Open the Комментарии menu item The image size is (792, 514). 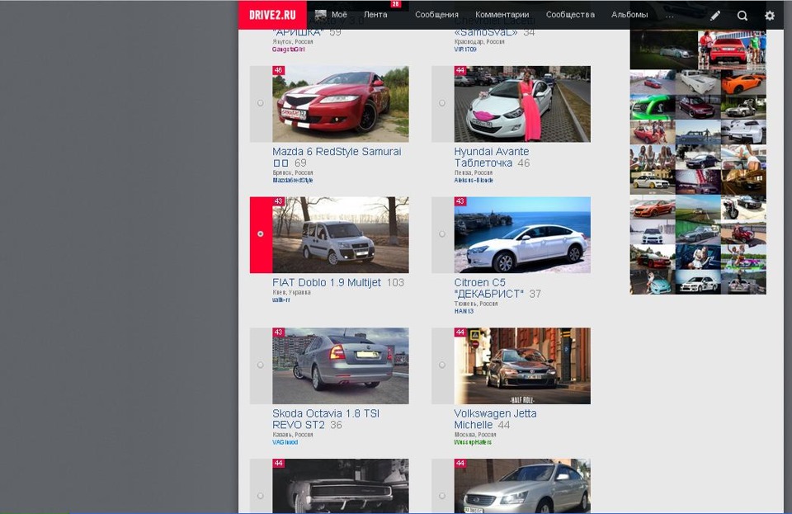[x=502, y=15]
